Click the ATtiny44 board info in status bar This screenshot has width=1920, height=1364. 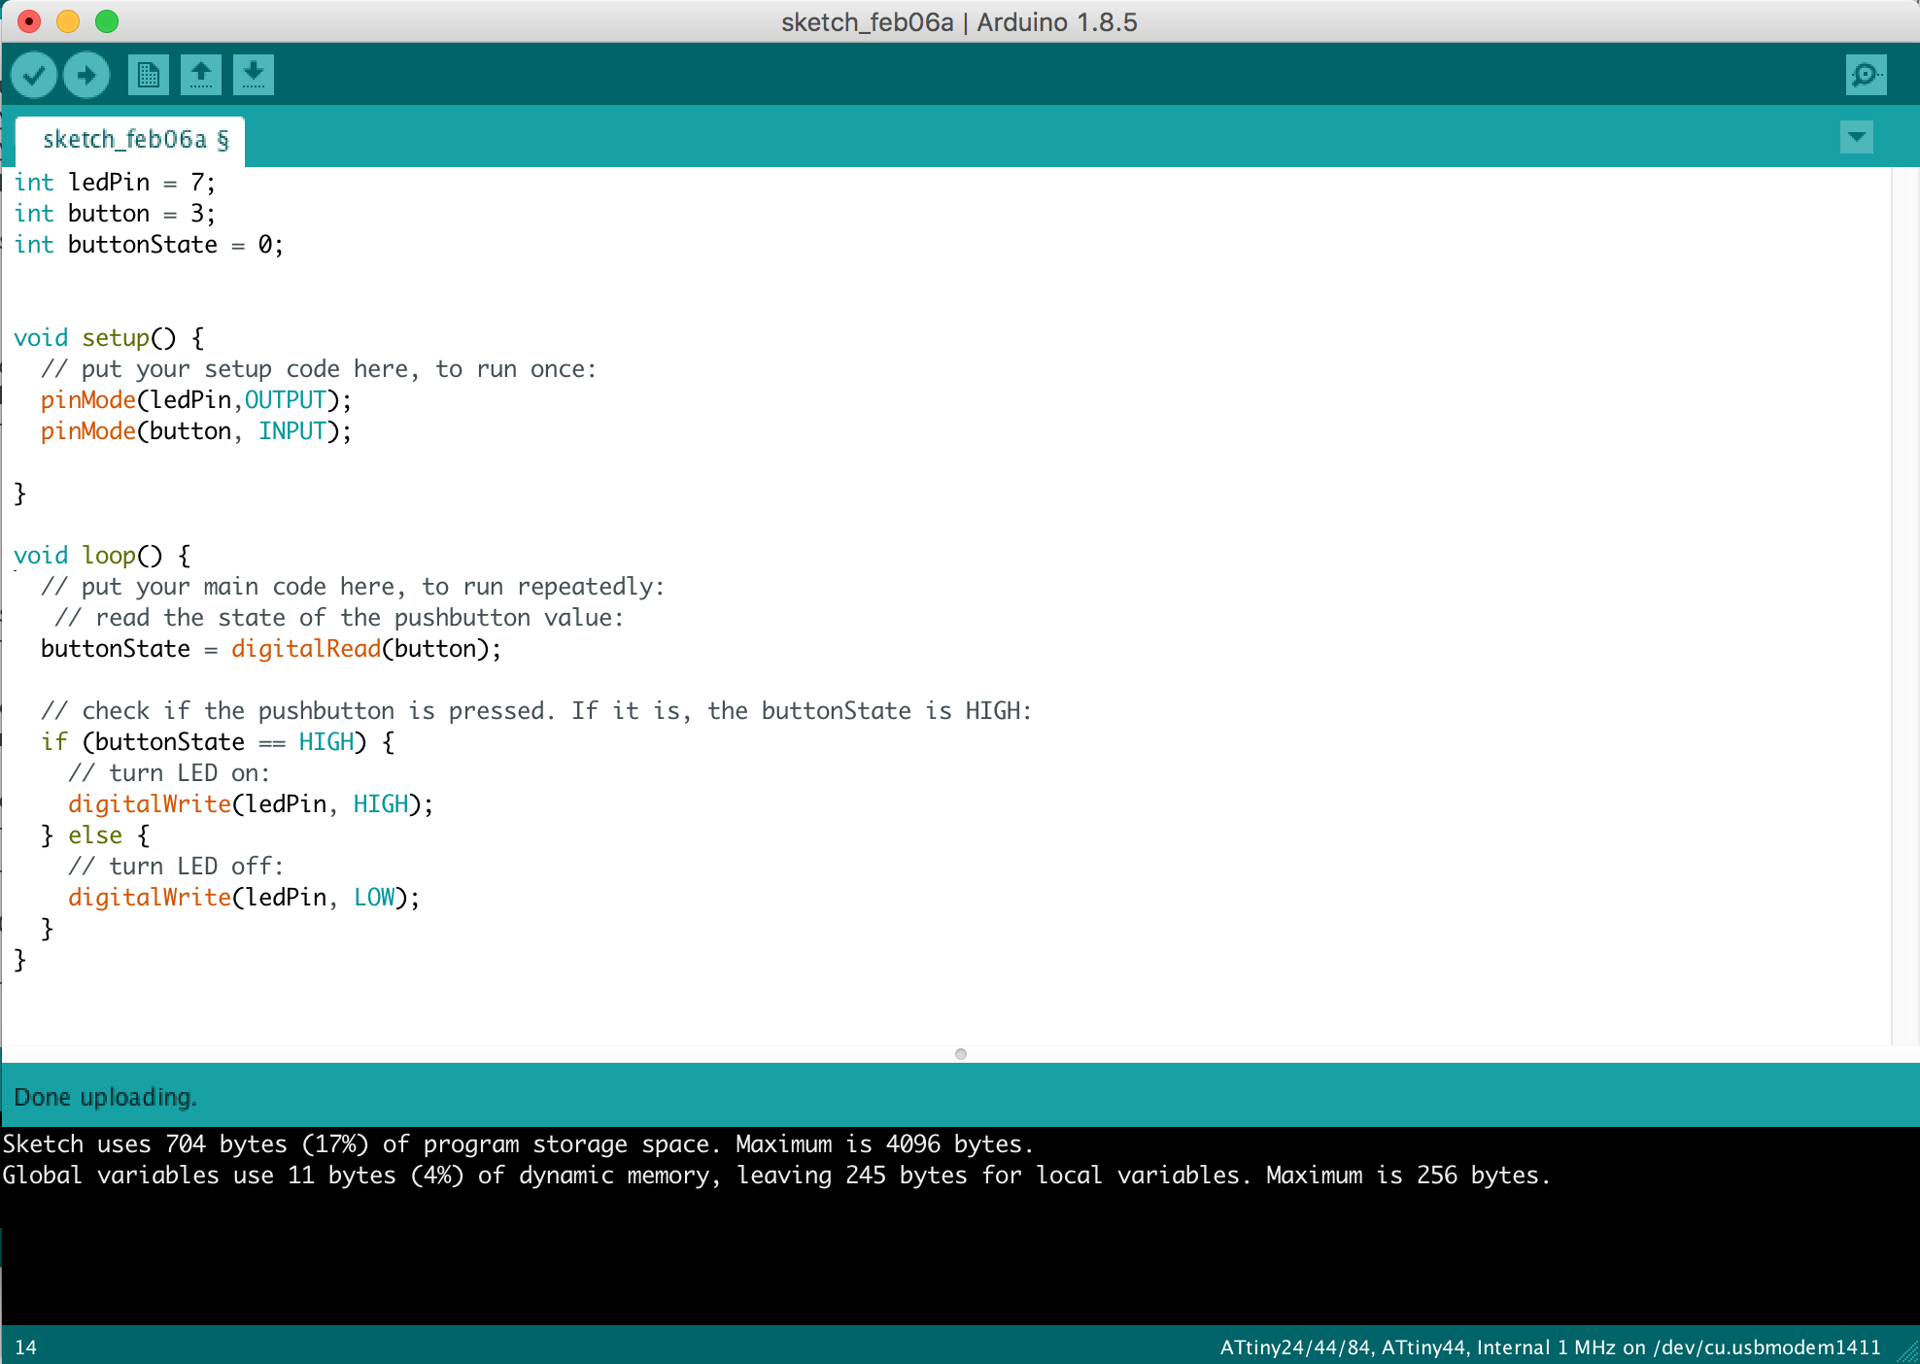[1550, 1347]
